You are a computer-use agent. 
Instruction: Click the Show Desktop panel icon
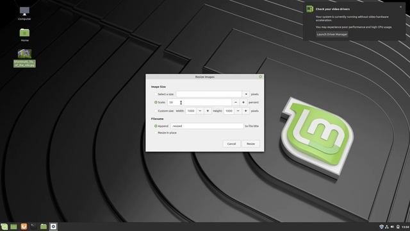[13, 227]
